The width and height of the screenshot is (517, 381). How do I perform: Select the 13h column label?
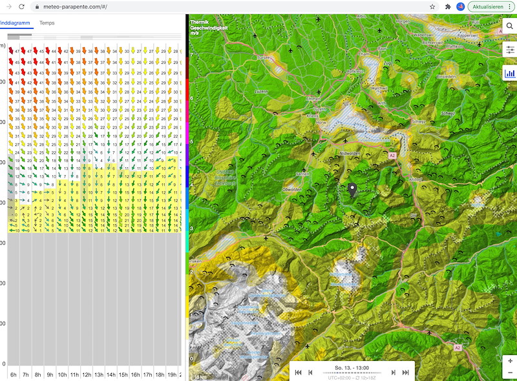99,375
